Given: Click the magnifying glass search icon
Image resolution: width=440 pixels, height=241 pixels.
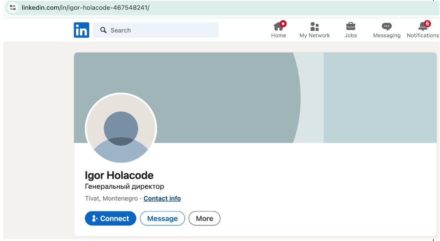Looking at the screenshot, I should click(x=104, y=30).
